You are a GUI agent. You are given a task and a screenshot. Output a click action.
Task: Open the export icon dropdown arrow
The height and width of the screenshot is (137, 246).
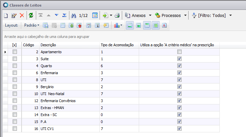(x=111, y=15)
